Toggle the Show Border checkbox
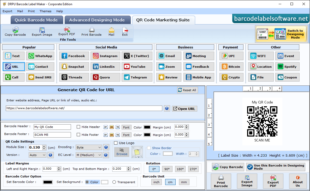The width and height of the screenshot is (310, 191). point(149,148)
